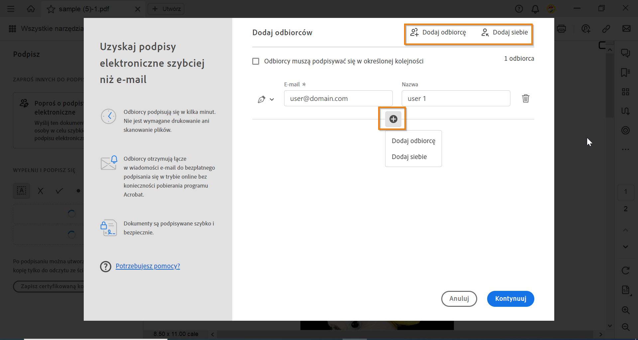Star the sample (5)-1.pdf tab
638x340 pixels.
point(51,9)
